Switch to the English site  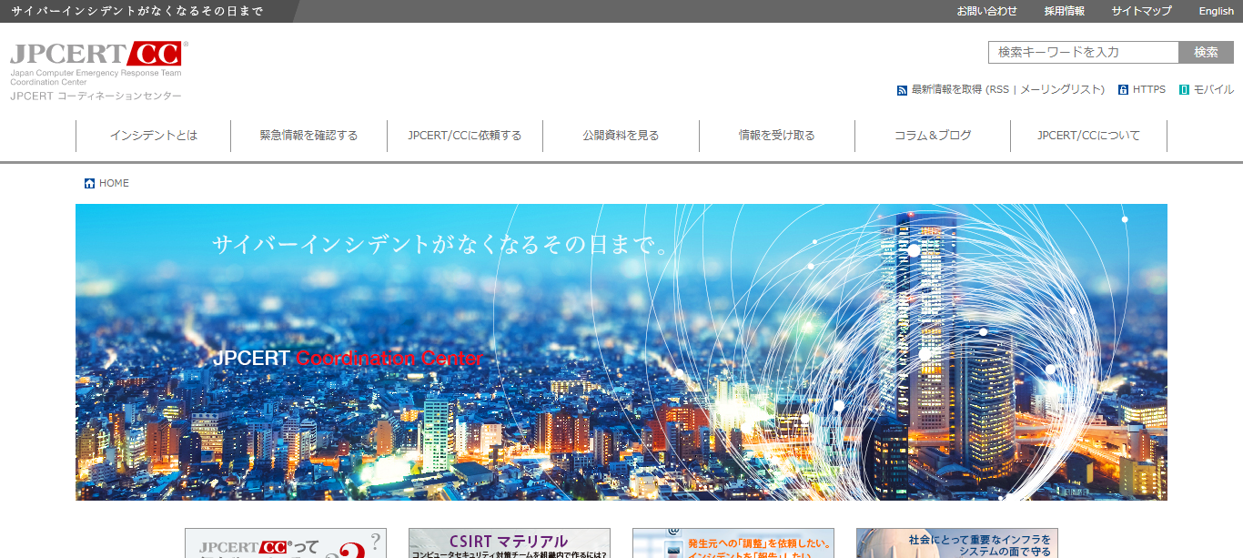(x=1216, y=11)
